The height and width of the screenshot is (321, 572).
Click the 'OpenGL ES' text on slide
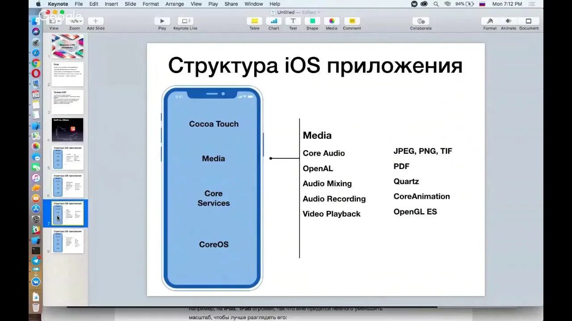pos(415,212)
